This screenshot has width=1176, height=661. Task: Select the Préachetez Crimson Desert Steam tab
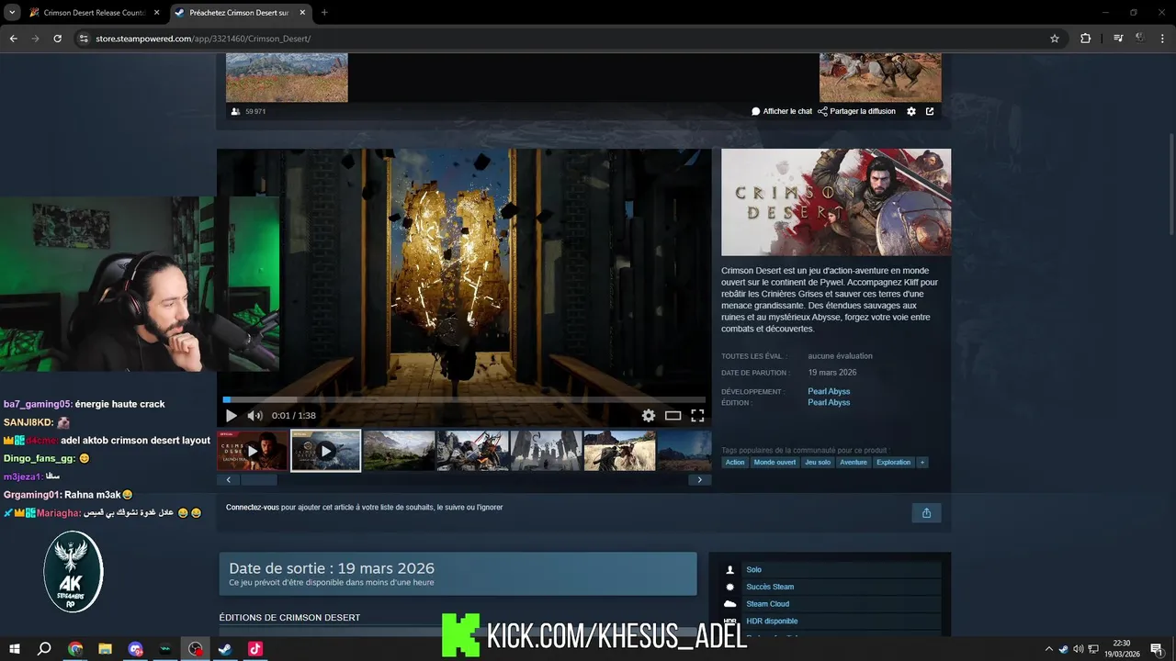coord(239,13)
